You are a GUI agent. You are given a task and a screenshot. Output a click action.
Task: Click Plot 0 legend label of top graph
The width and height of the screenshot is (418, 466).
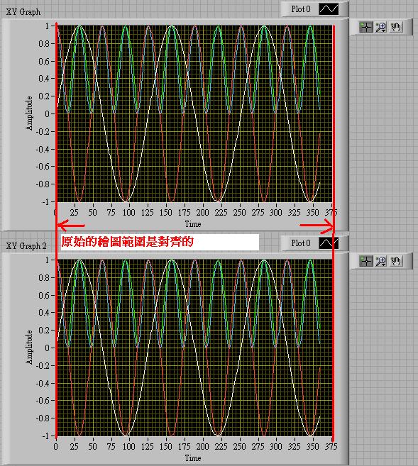pos(301,9)
